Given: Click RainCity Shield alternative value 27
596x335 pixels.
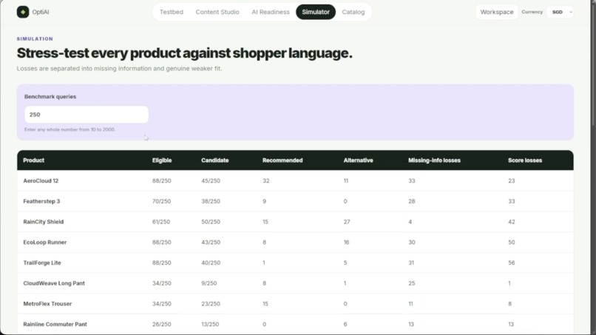Looking at the screenshot, I should pos(347,222).
